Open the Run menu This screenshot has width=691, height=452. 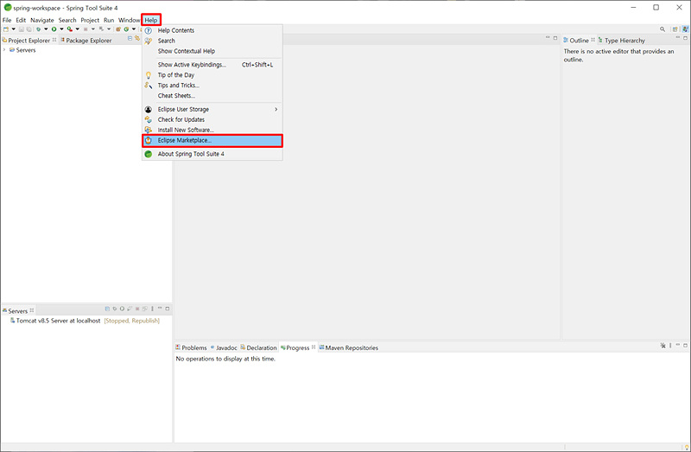pyautogui.click(x=109, y=20)
